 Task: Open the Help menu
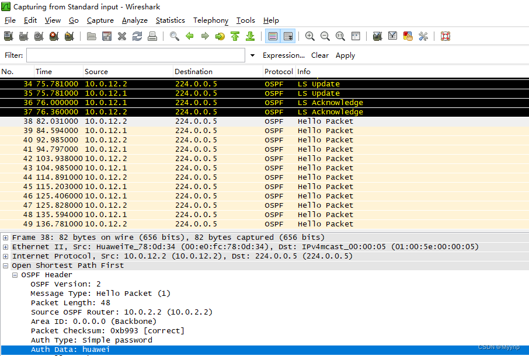pyautogui.click(x=271, y=20)
